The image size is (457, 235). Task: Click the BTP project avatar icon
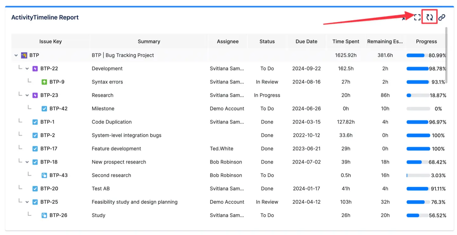click(x=24, y=55)
